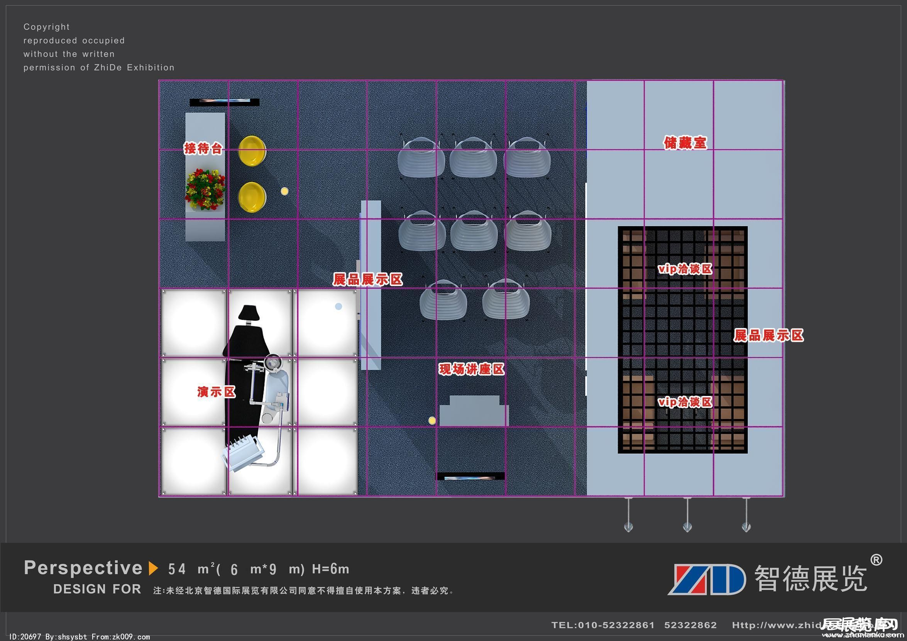
Task: Click the small blue dot on white floor
Action: 338,306
